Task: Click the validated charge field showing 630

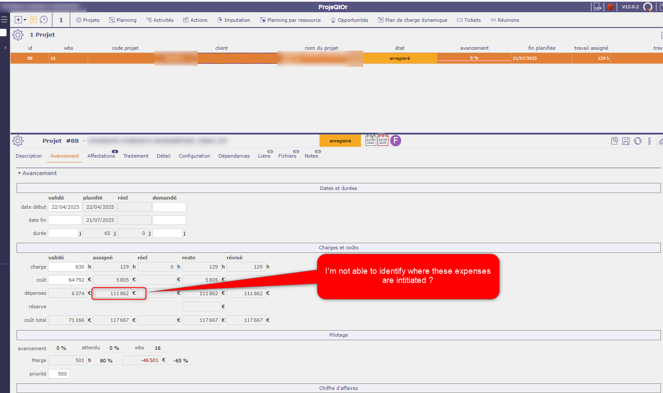Action: click(x=68, y=267)
